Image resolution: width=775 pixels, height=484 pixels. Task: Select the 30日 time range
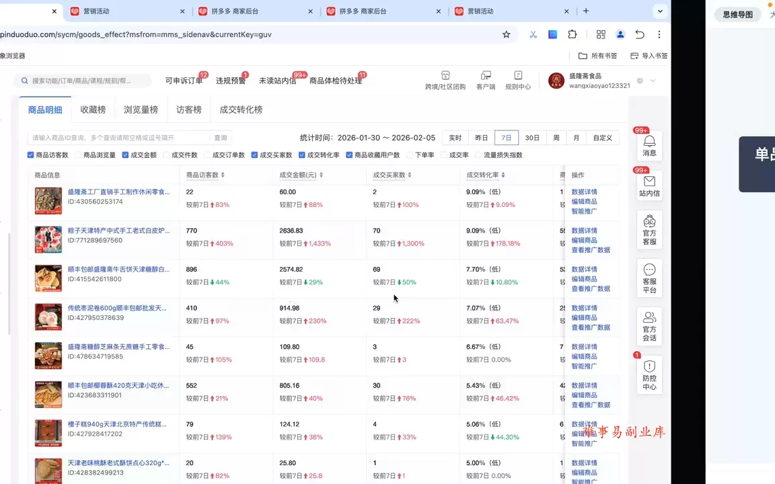[532, 138]
